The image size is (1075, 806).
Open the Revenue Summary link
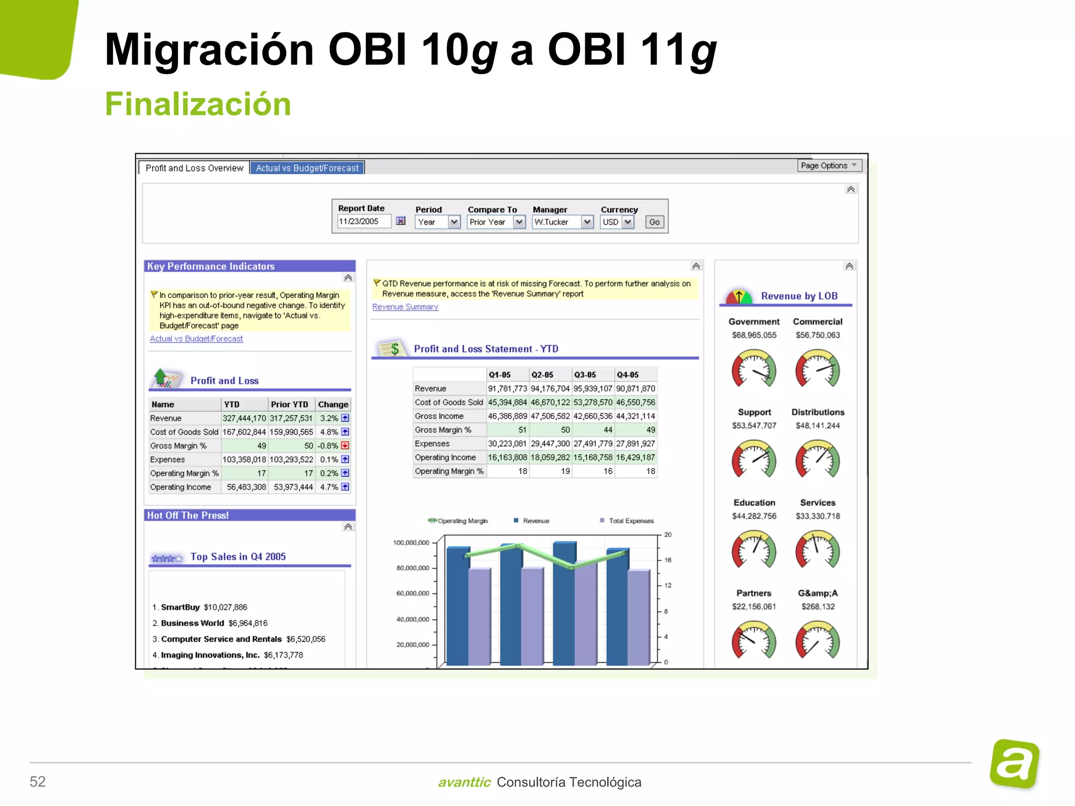[x=405, y=306]
